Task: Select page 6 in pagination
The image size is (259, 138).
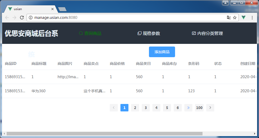Action: click(178, 108)
